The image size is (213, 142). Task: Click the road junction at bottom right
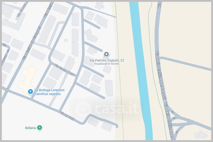point(178,121)
